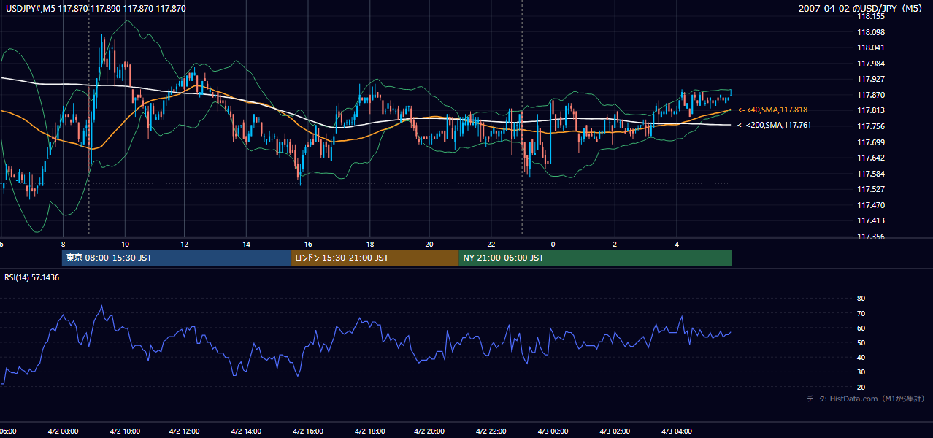Click hour label 18 below the price chart
The image size is (933, 438).
(x=370, y=244)
